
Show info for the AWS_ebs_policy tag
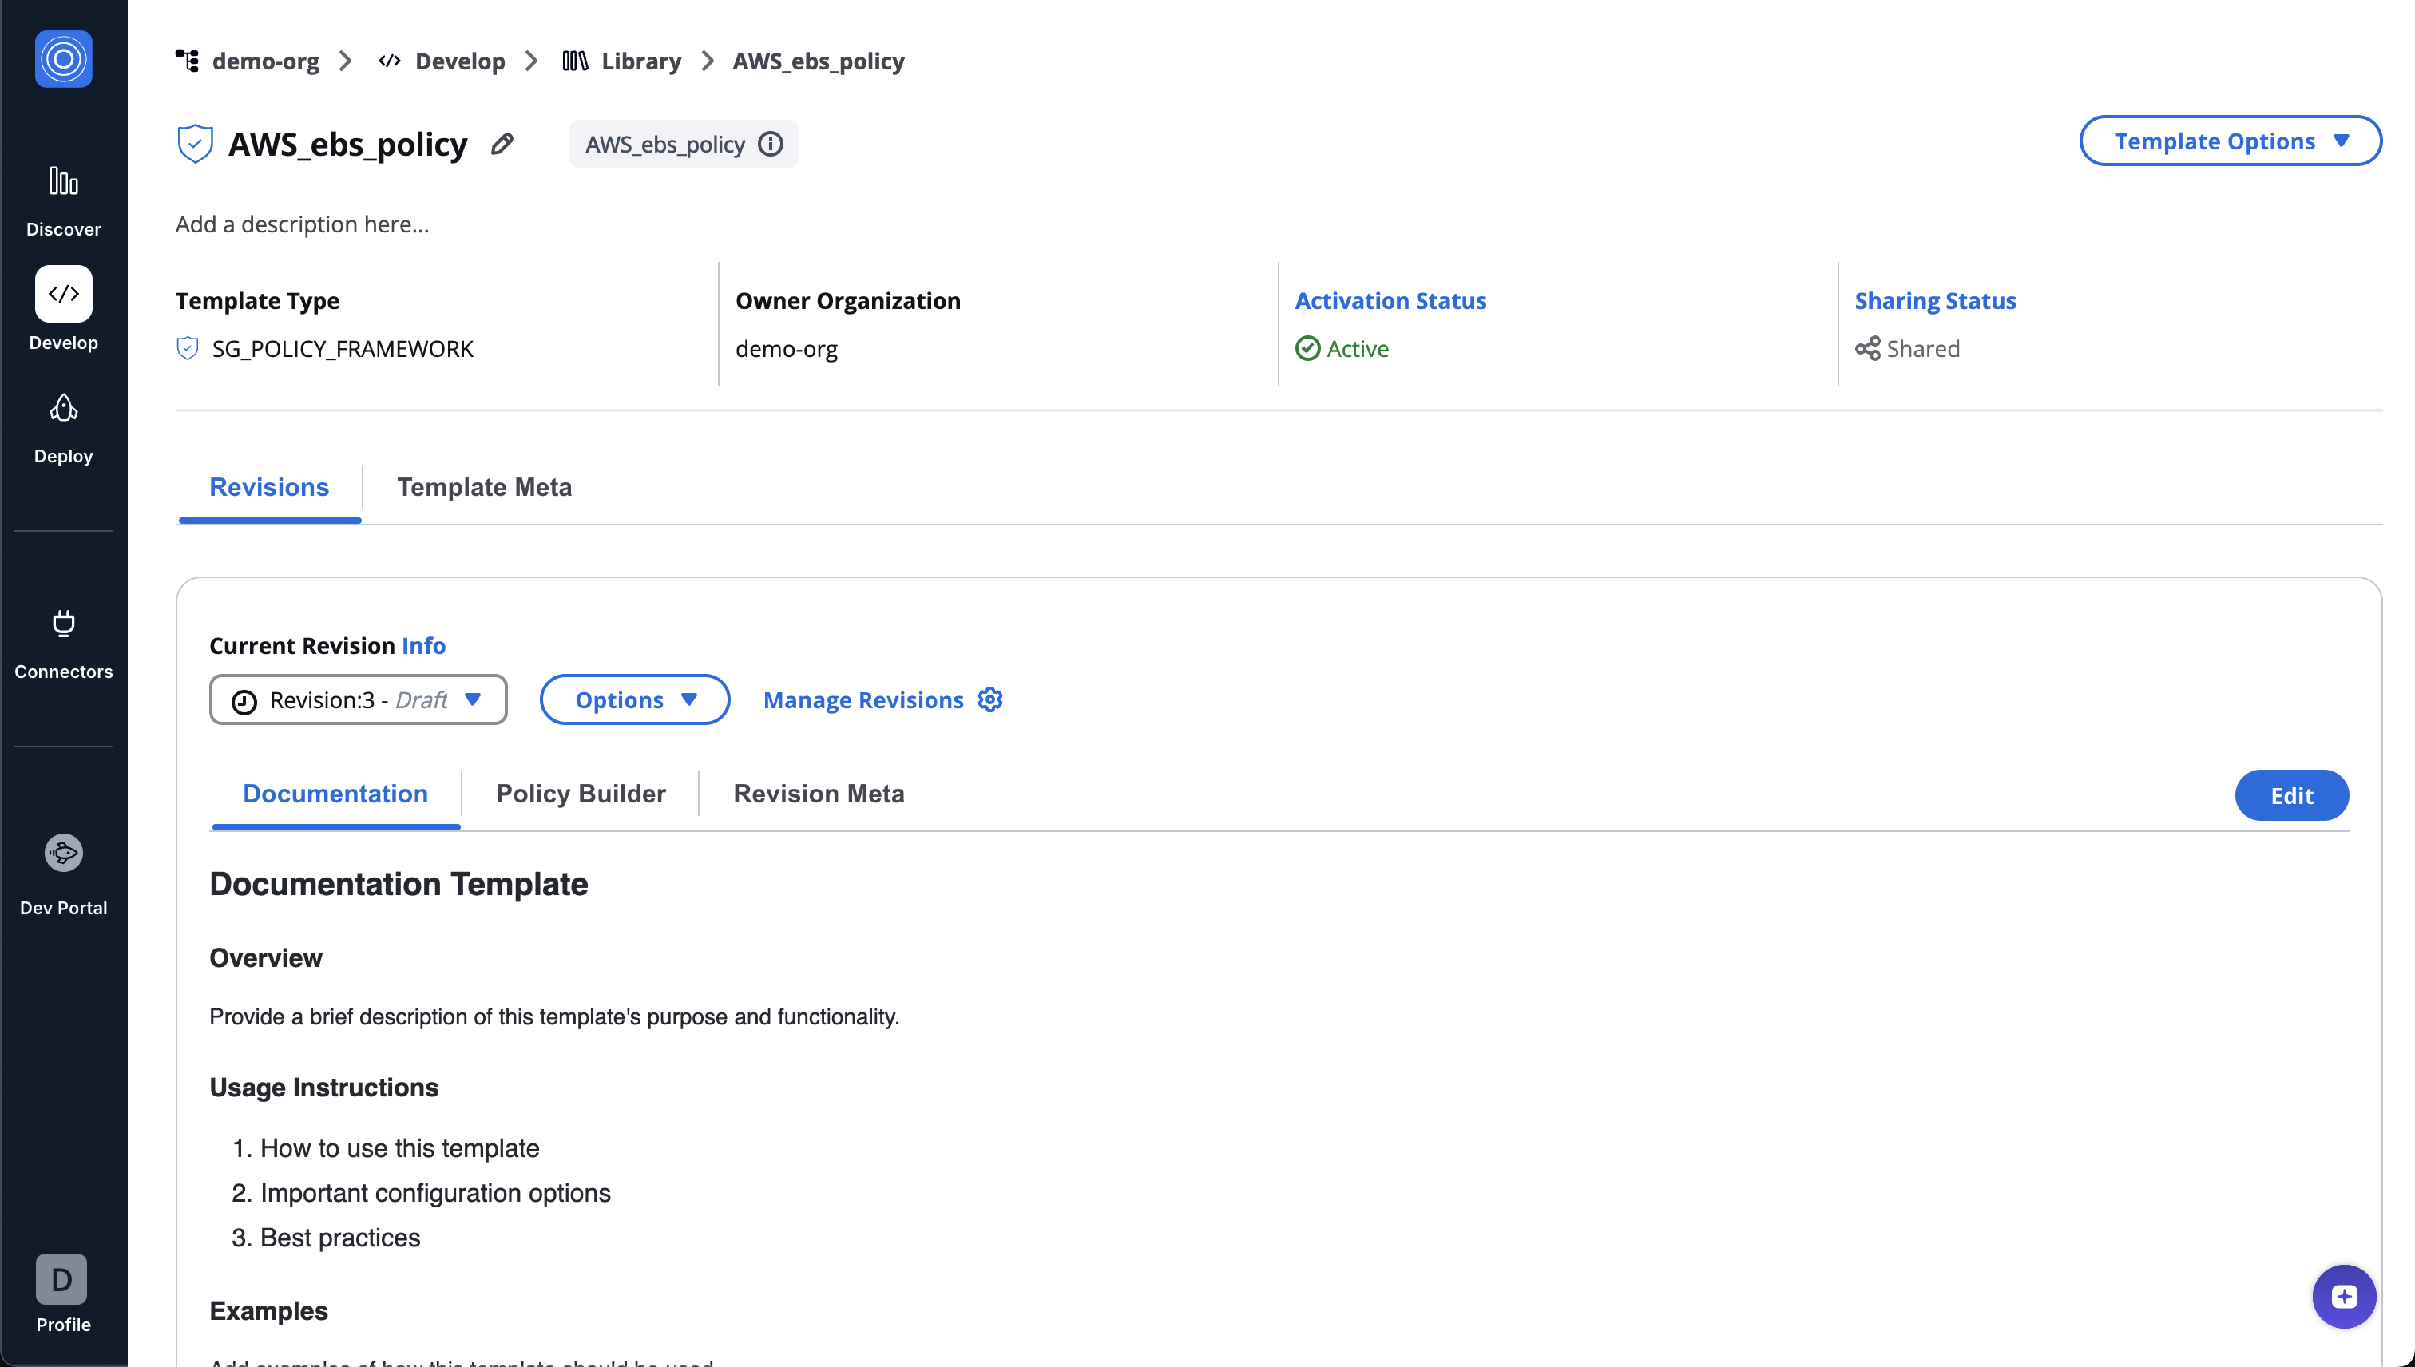point(770,144)
